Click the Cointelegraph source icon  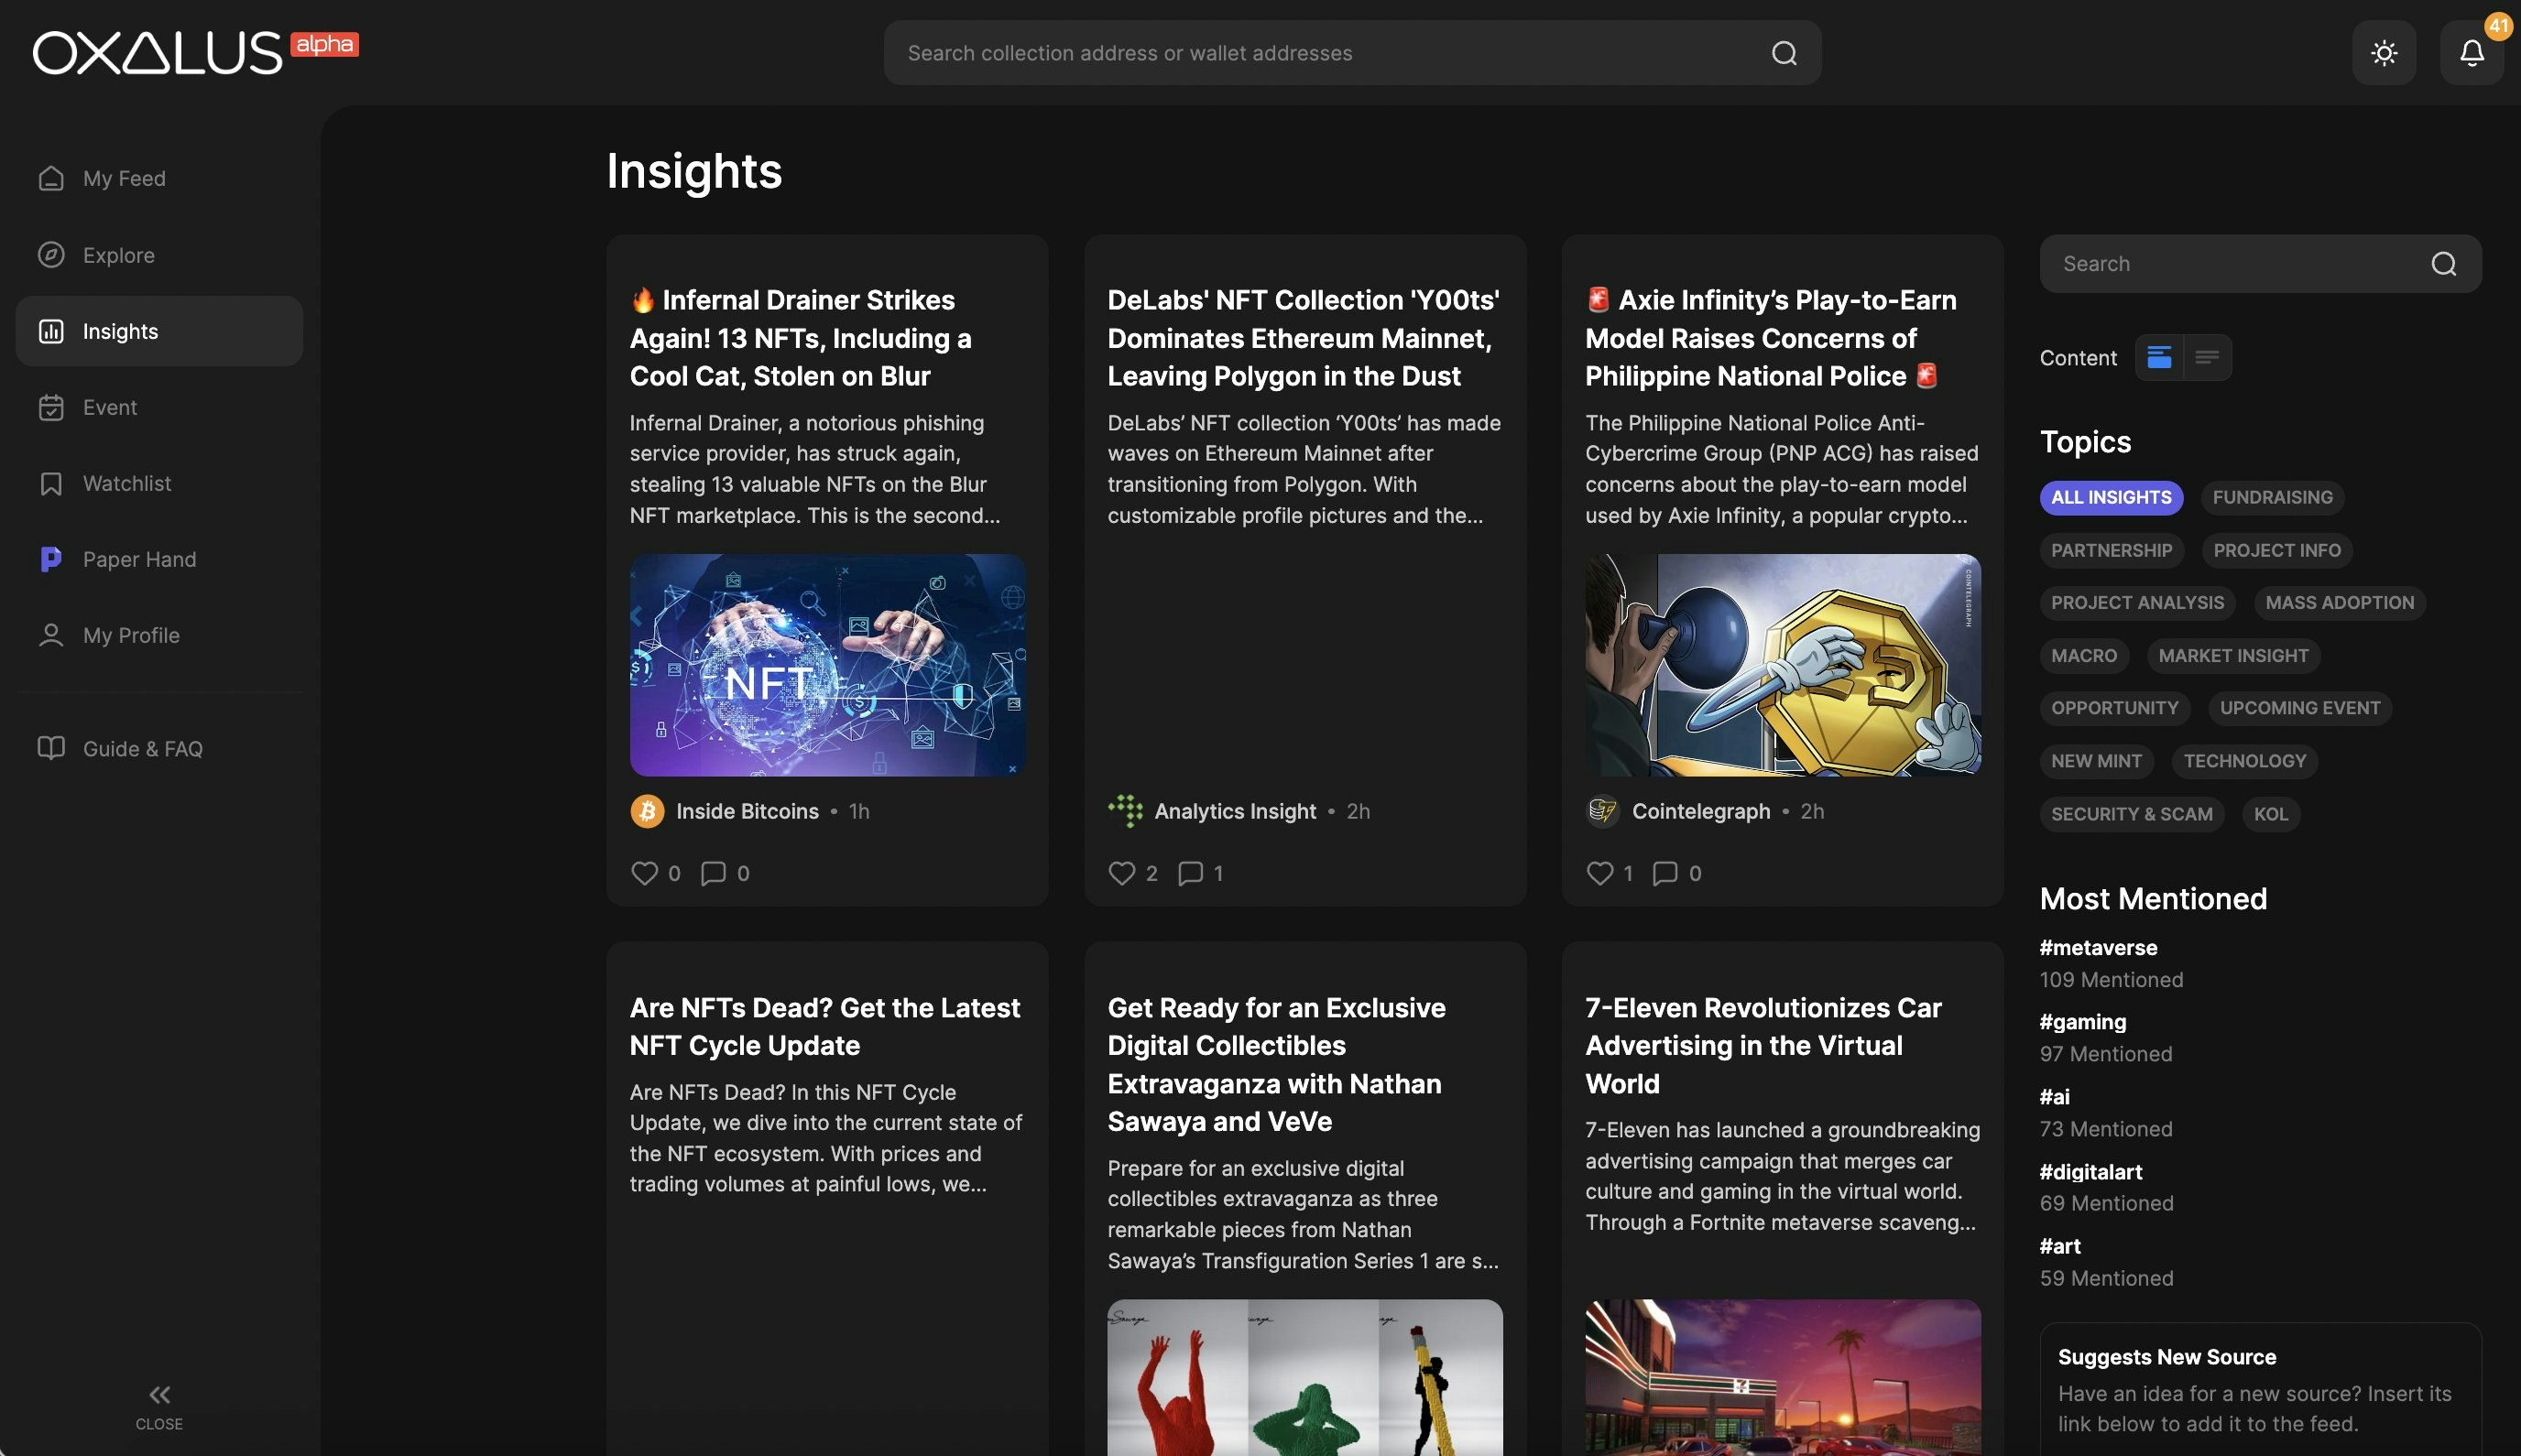(1602, 811)
